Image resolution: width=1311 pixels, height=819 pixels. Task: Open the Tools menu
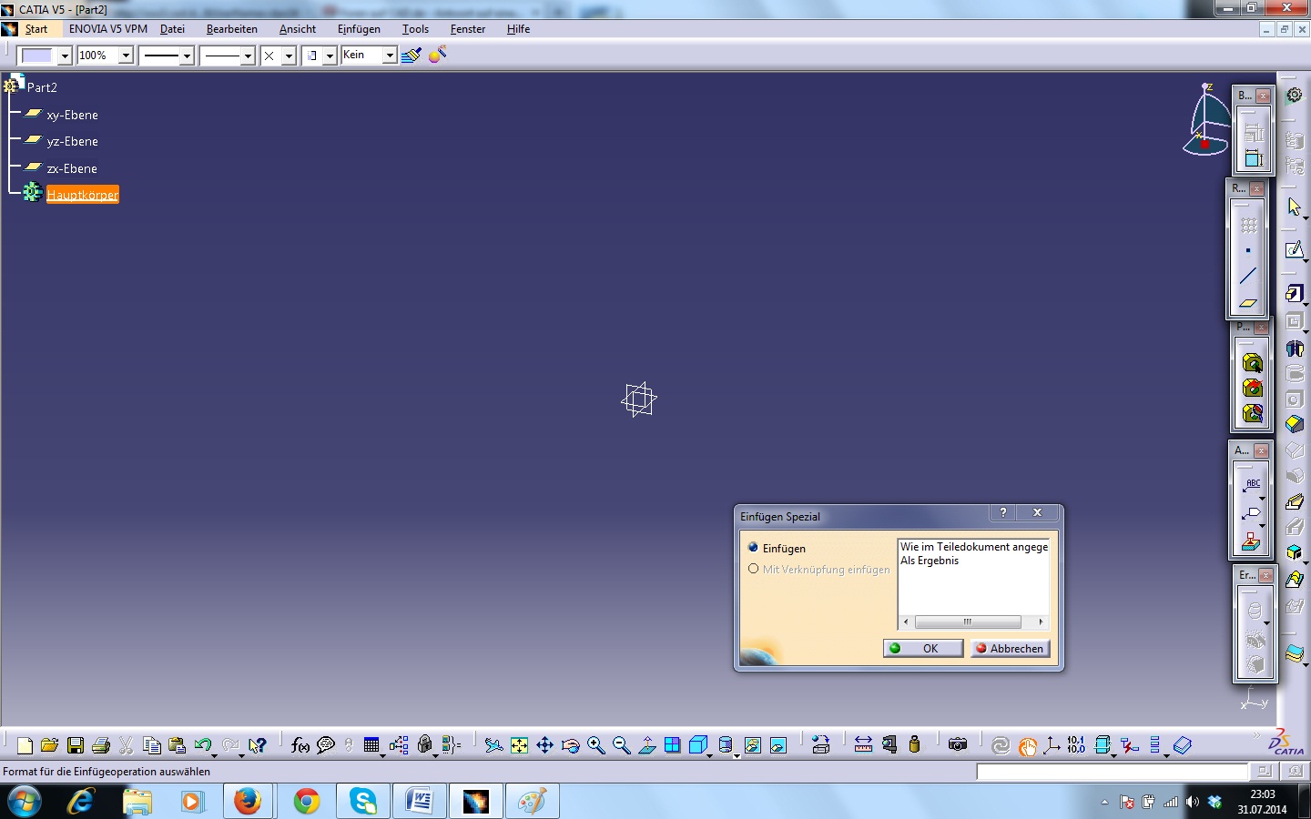pos(415,29)
